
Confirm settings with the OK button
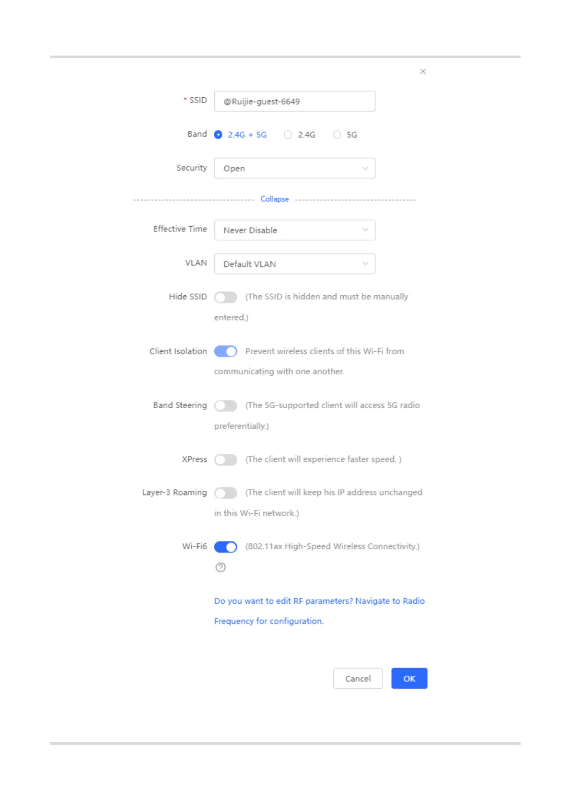click(x=409, y=679)
